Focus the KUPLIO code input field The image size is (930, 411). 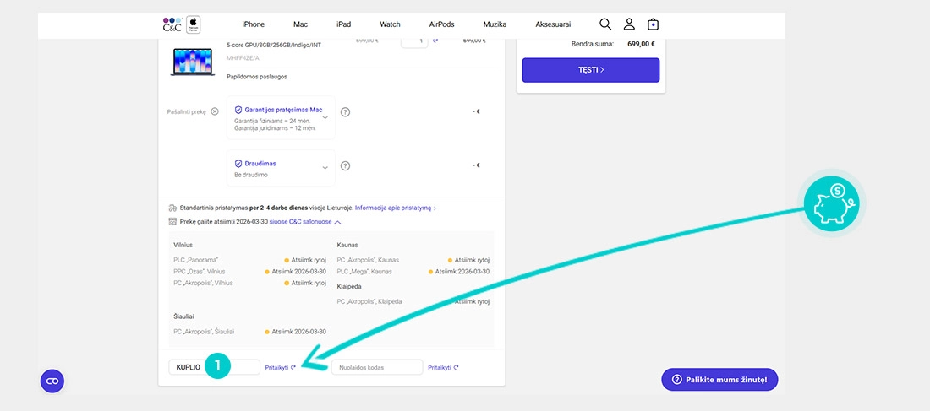pos(214,367)
